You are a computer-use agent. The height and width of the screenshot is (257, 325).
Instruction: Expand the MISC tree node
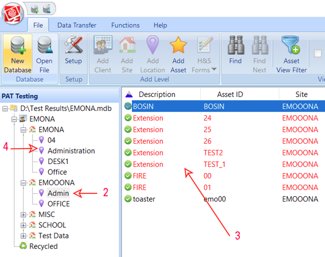tap(23, 214)
